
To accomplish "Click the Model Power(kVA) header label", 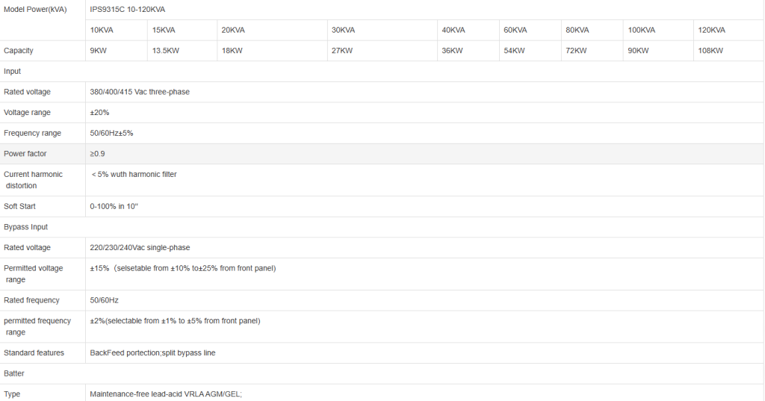I will 35,8.
